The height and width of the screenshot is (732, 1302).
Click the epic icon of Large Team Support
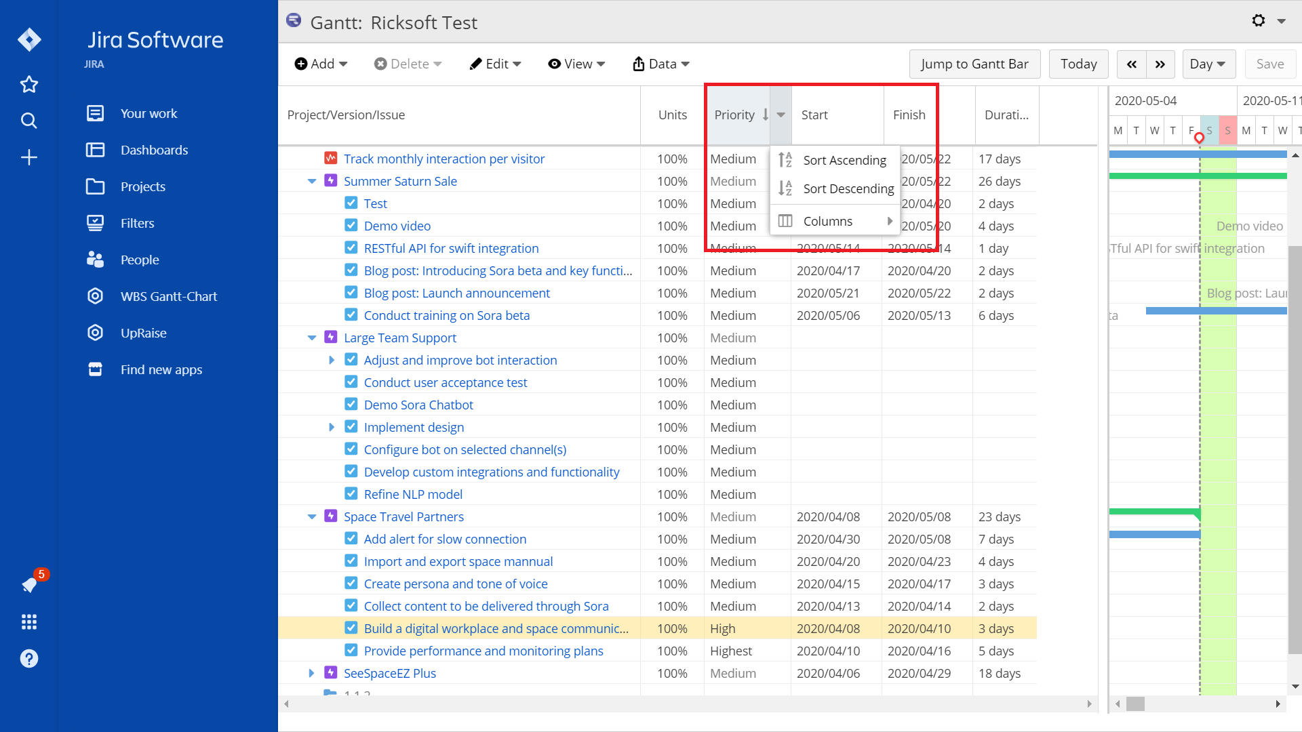[331, 337]
